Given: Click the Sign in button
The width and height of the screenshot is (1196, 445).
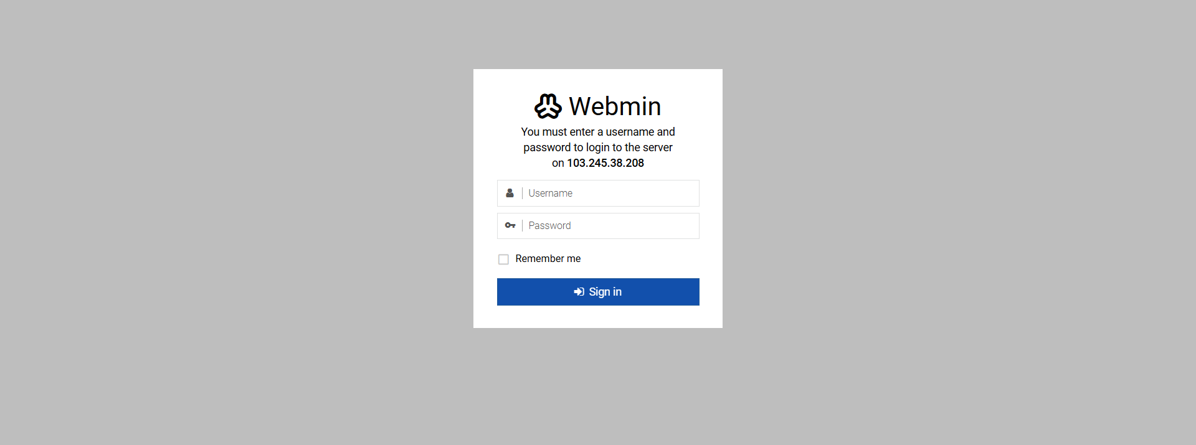Looking at the screenshot, I should pos(598,292).
